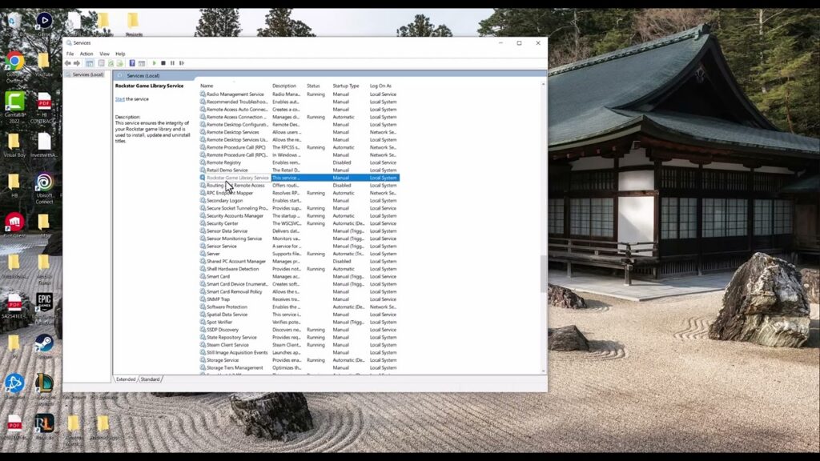This screenshot has height=461, width=820.
Task: Select the Steam Client Service row
Action: pos(299,345)
